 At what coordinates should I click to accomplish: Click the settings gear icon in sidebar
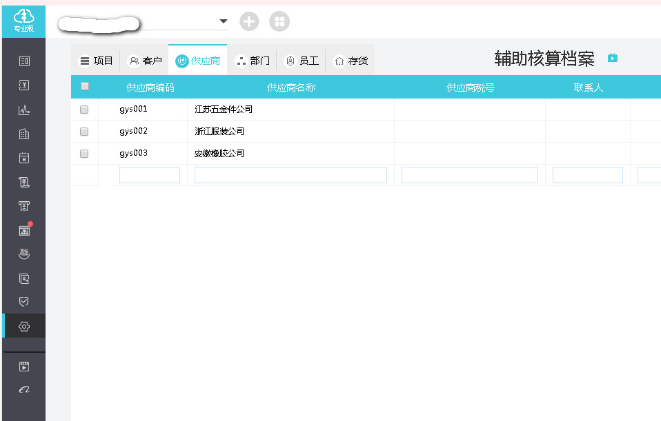[24, 326]
